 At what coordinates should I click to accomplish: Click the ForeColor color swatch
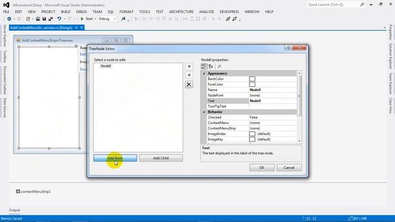pos(252,84)
